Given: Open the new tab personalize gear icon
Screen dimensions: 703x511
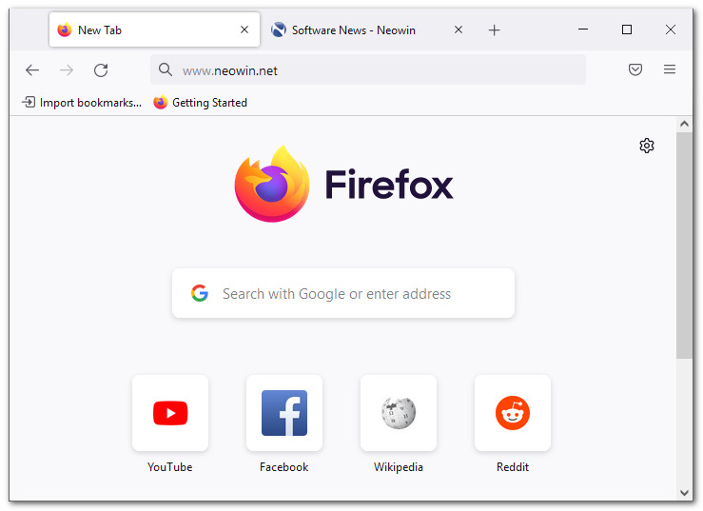Looking at the screenshot, I should (x=647, y=146).
